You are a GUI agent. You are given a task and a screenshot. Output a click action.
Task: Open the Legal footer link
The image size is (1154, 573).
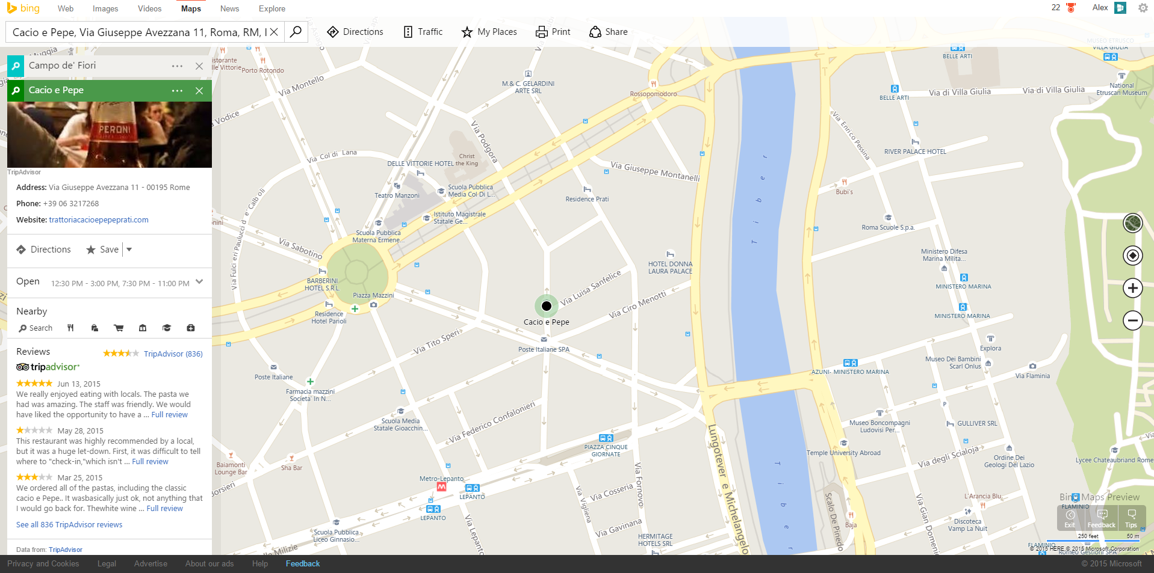click(107, 564)
